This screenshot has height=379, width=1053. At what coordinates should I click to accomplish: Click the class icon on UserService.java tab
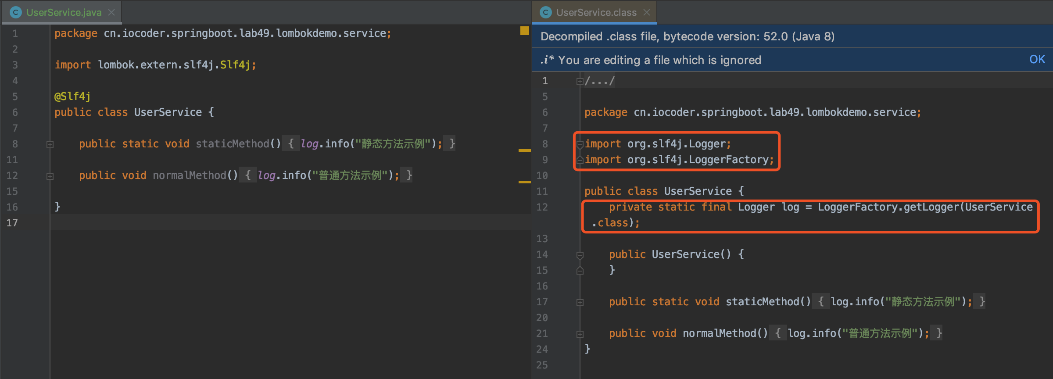coord(16,12)
